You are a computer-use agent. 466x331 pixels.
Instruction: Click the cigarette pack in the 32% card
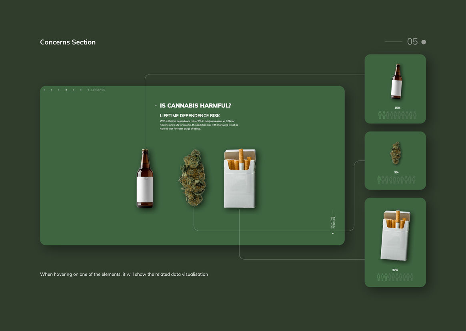395,236
